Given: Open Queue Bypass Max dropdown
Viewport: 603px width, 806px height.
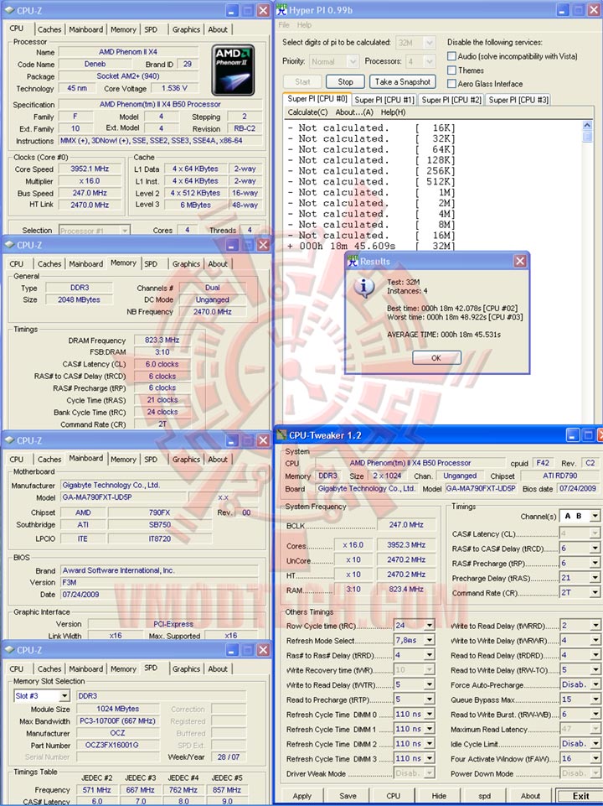Looking at the screenshot, I should (595, 699).
